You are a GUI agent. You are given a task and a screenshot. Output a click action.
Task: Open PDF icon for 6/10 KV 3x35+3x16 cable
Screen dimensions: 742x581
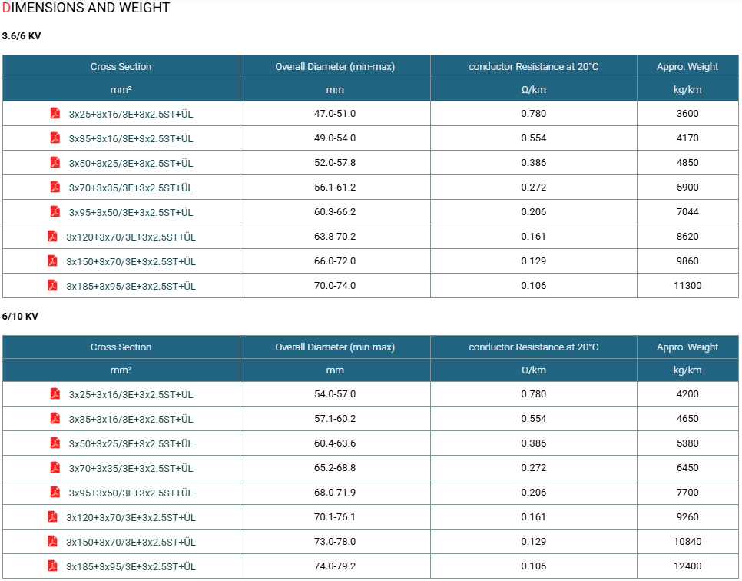55,418
